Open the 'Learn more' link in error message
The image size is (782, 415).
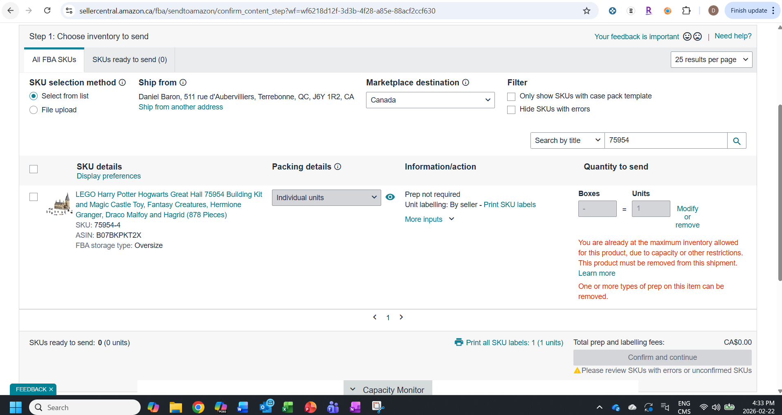point(597,273)
